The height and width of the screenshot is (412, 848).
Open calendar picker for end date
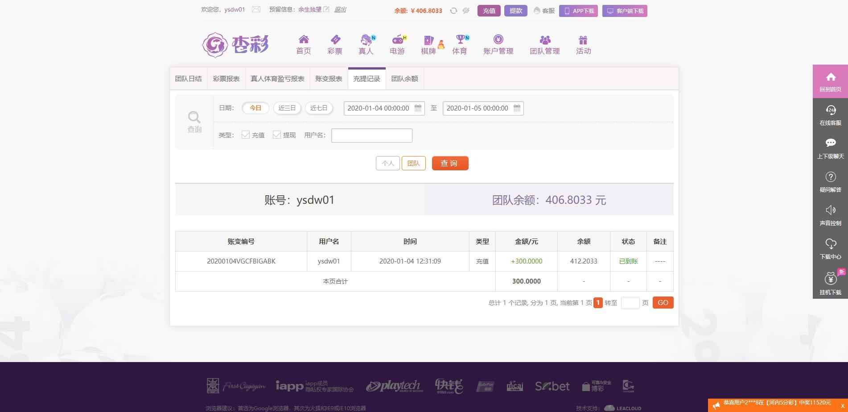coord(517,108)
